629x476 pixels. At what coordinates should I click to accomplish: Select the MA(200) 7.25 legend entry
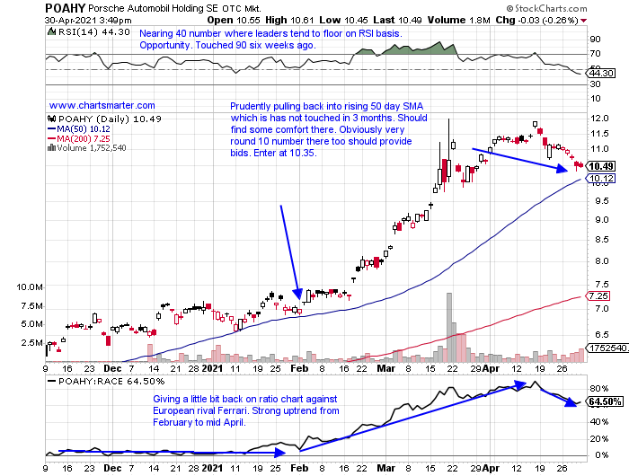tap(79, 138)
